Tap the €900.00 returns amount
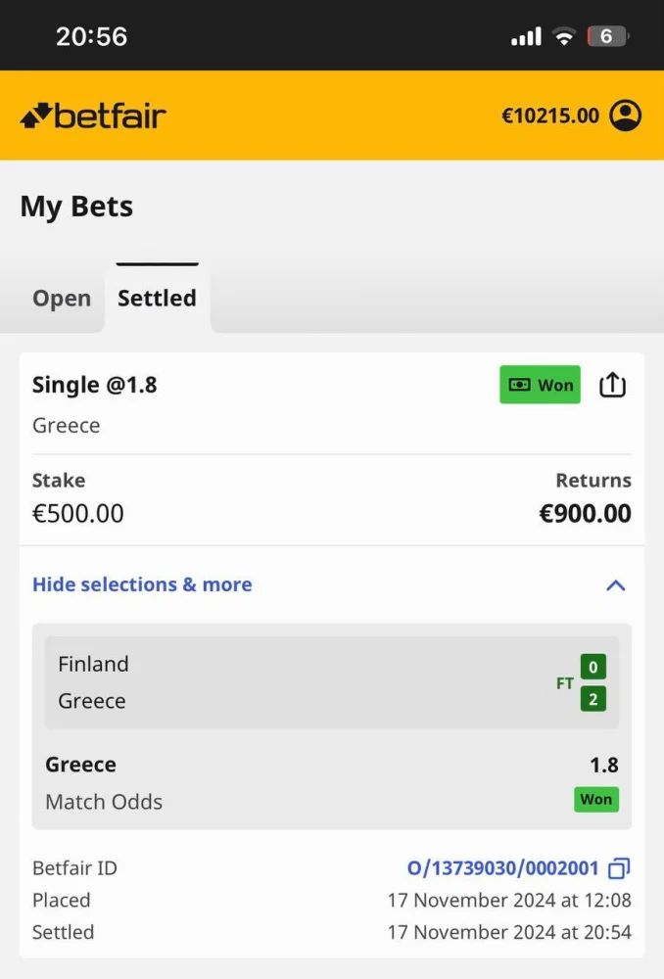Image resolution: width=664 pixels, height=979 pixels. 585,513
